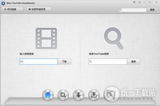Click the 搜索 button beside YouTube search field
160x106 pixels.
pyautogui.click(x=133, y=61)
